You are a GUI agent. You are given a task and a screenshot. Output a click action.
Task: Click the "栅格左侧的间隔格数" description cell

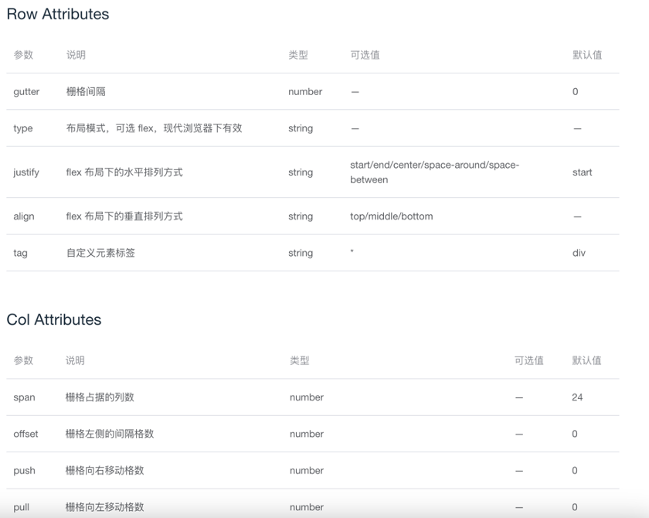110,434
